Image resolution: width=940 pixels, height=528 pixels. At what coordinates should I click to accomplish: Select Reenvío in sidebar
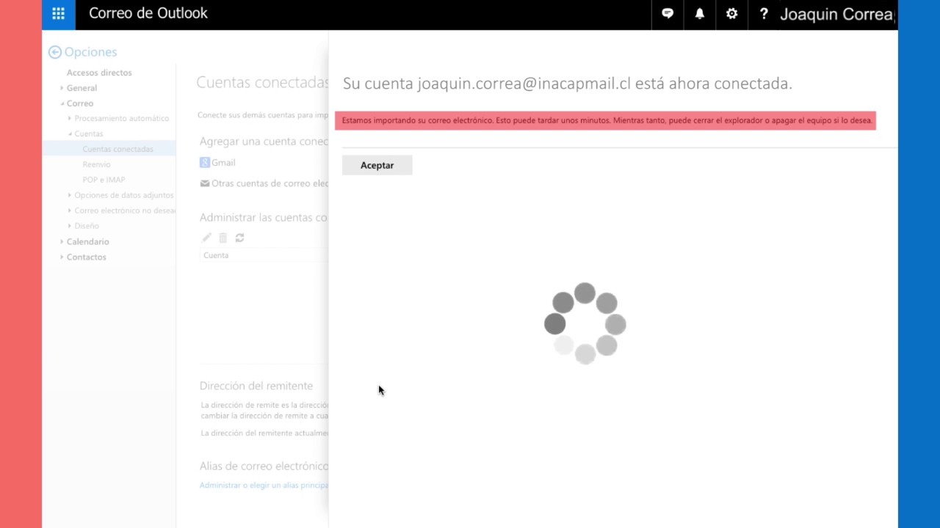(x=96, y=164)
